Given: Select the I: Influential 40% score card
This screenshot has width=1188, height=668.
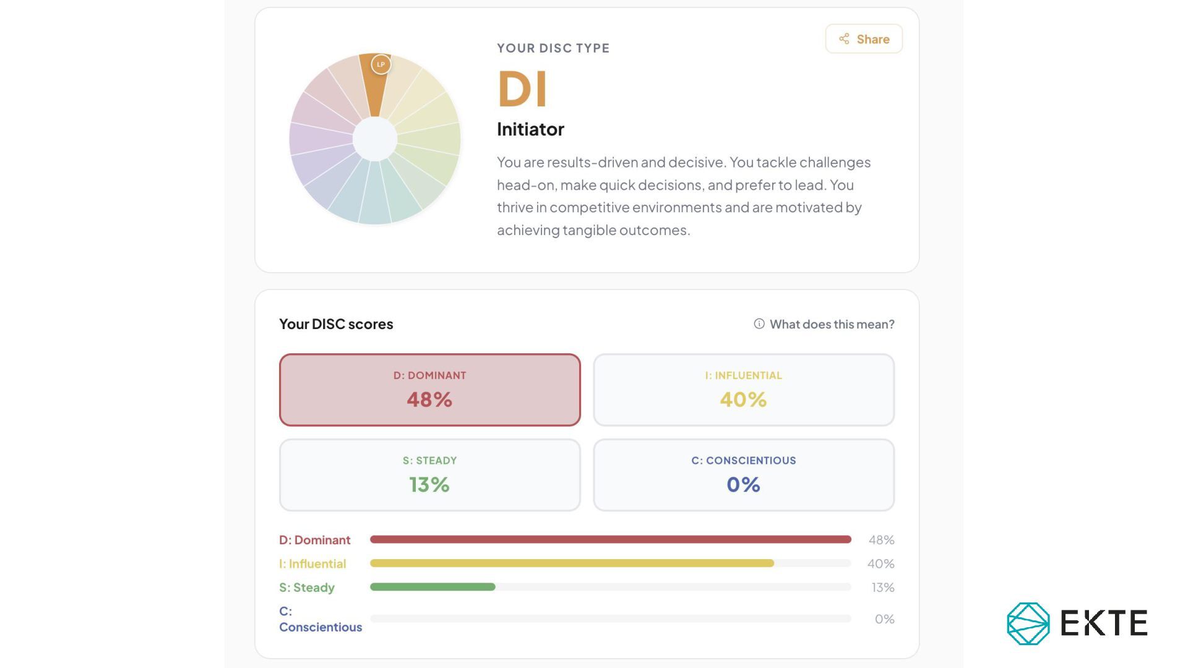Looking at the screenshot, I should pyautogui.click(x=744, y=390).
